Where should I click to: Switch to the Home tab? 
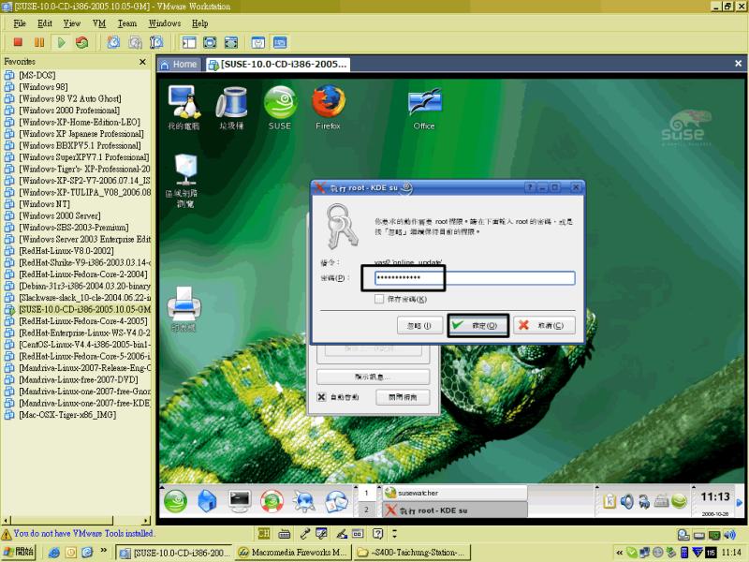tap(179, 65)
